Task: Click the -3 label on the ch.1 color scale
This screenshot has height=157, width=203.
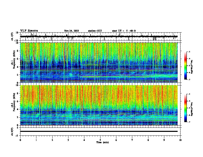Action: (x=189, y=52)
